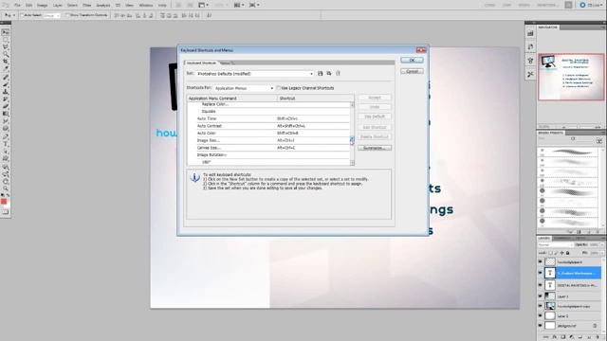
Task: Open the Shortcuts For dropdown
Action: click(244, 88)
